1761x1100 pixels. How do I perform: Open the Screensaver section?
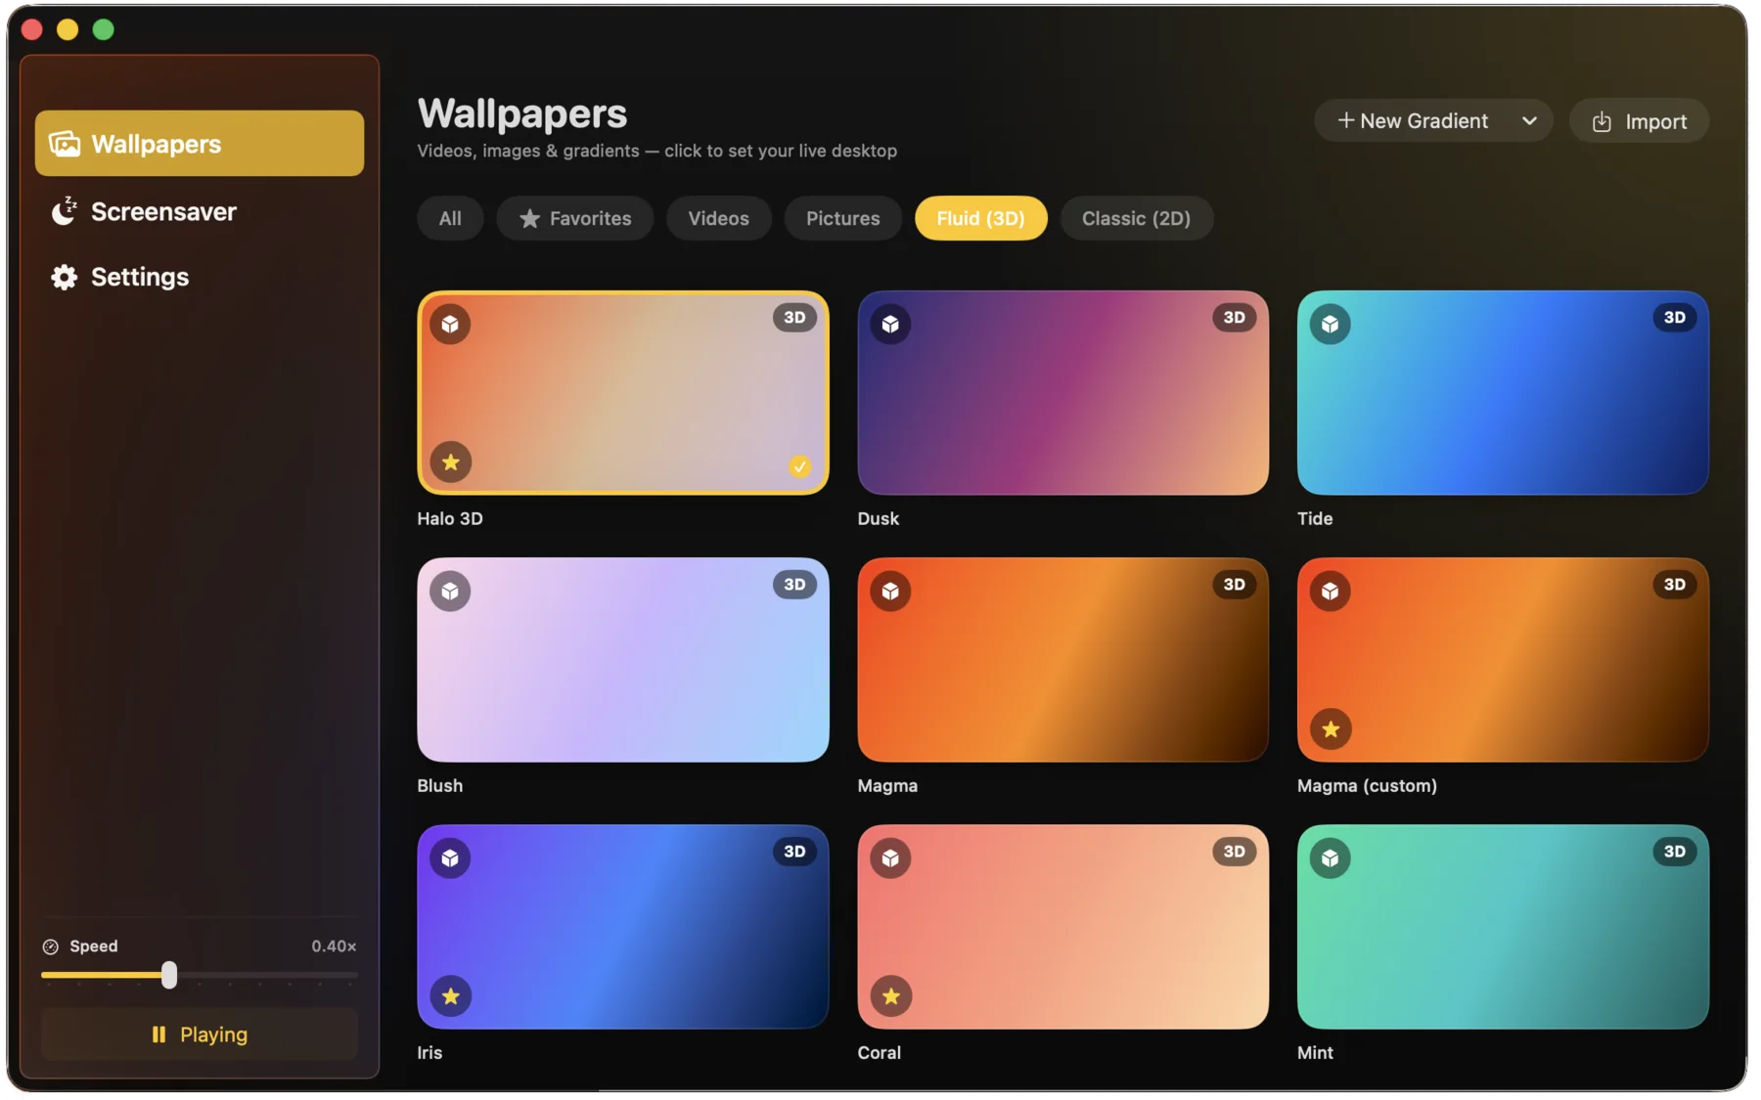click(200, 211)
